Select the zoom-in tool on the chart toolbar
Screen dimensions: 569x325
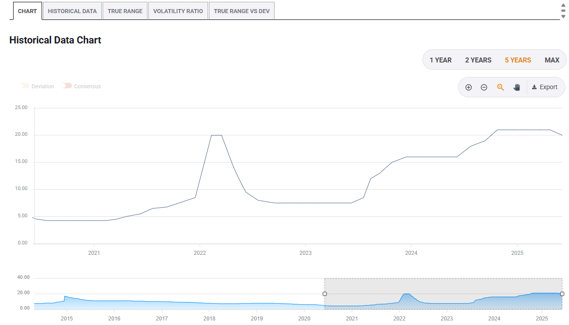(x=469, y=87)
